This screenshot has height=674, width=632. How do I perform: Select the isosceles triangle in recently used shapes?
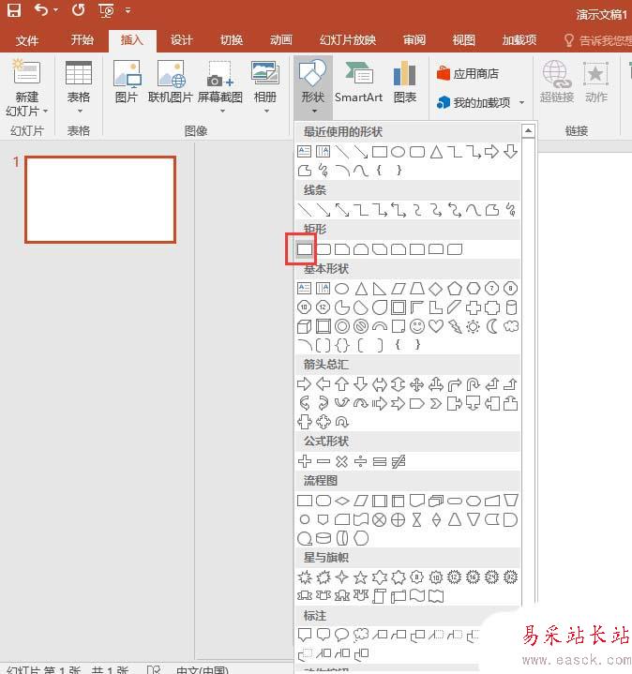(x=436, y=152)
